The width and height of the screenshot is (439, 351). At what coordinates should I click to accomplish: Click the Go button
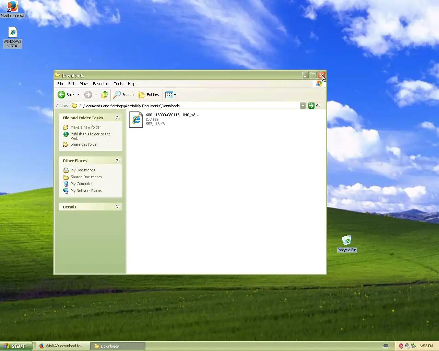(315, 106)
